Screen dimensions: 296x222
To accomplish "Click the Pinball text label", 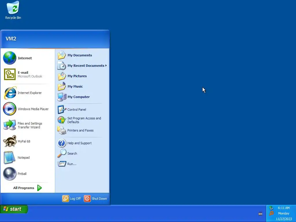I will tap(22, 174).
